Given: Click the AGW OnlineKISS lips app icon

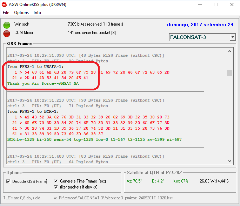Looking at the screenshot, I should click(4, 5).
